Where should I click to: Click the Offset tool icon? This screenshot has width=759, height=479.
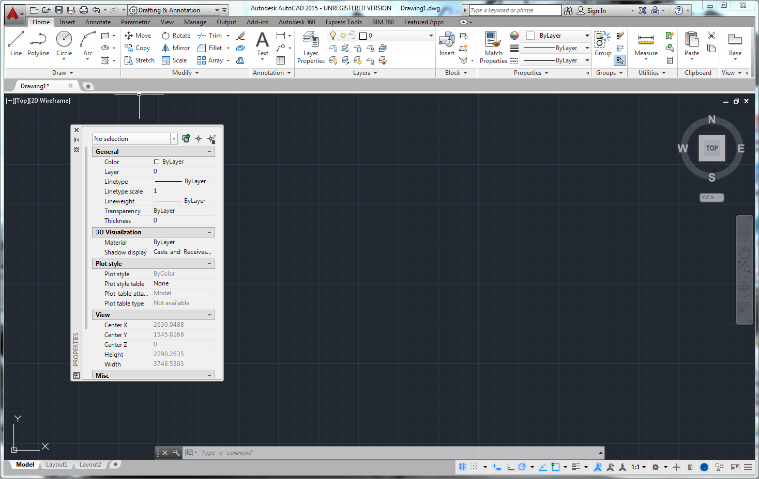click(240, 60)
